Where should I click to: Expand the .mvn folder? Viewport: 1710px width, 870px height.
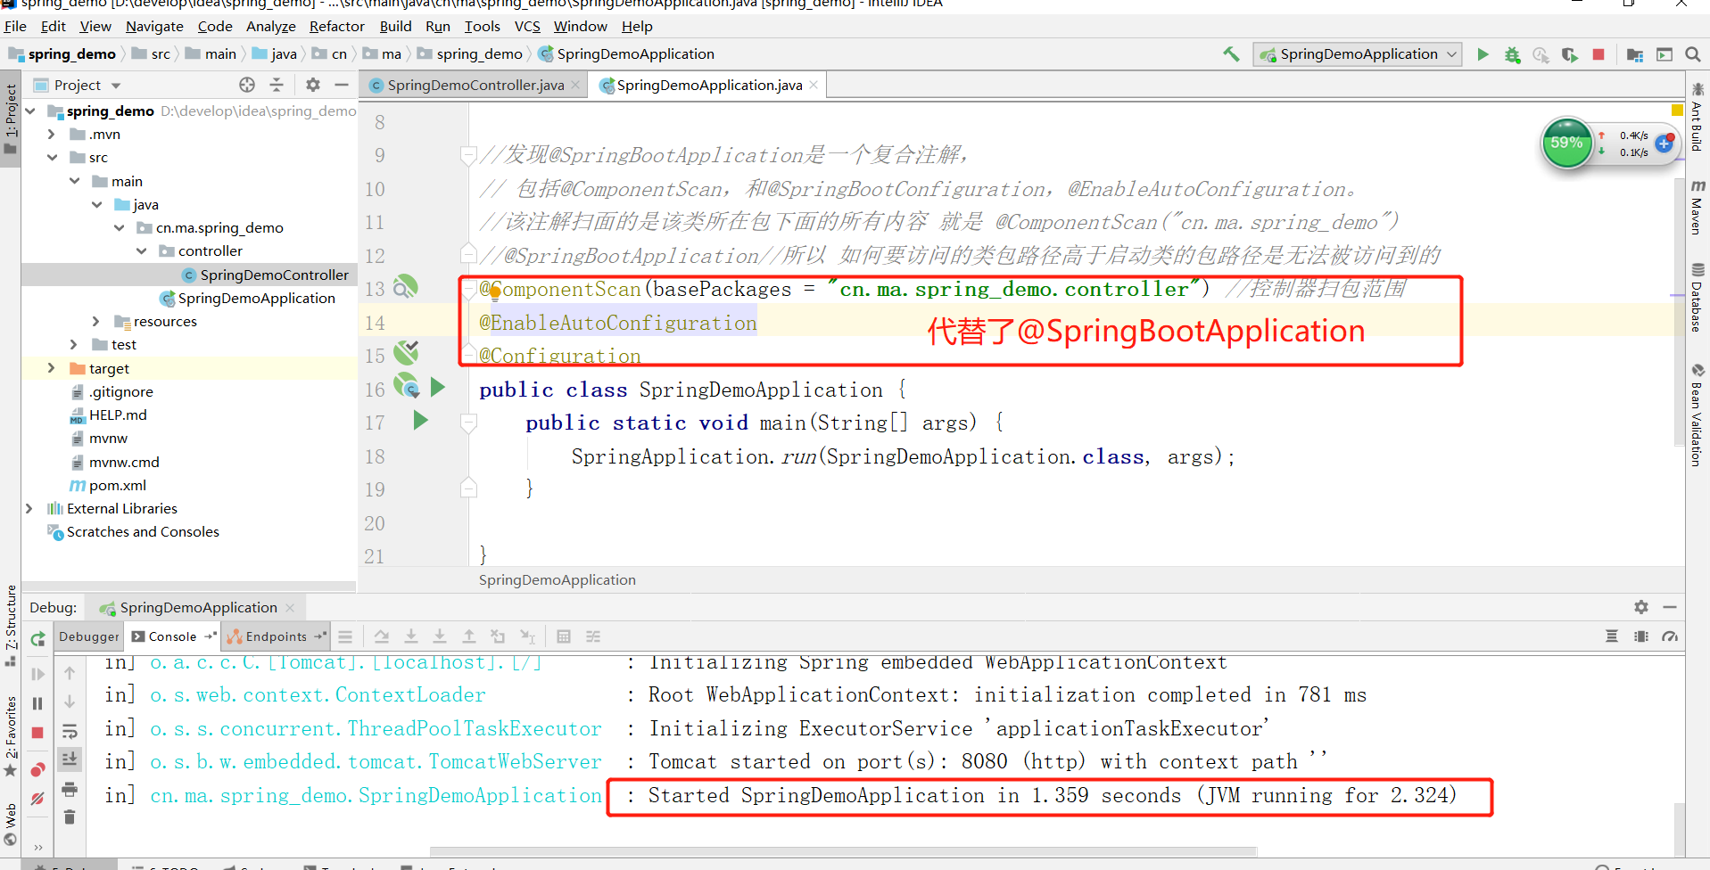(51, 134)
